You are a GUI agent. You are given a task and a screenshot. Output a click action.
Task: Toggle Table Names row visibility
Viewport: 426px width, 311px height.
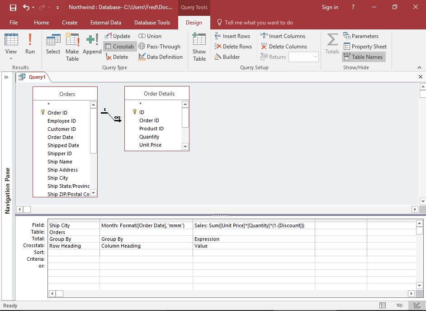[x=364, y=57]
